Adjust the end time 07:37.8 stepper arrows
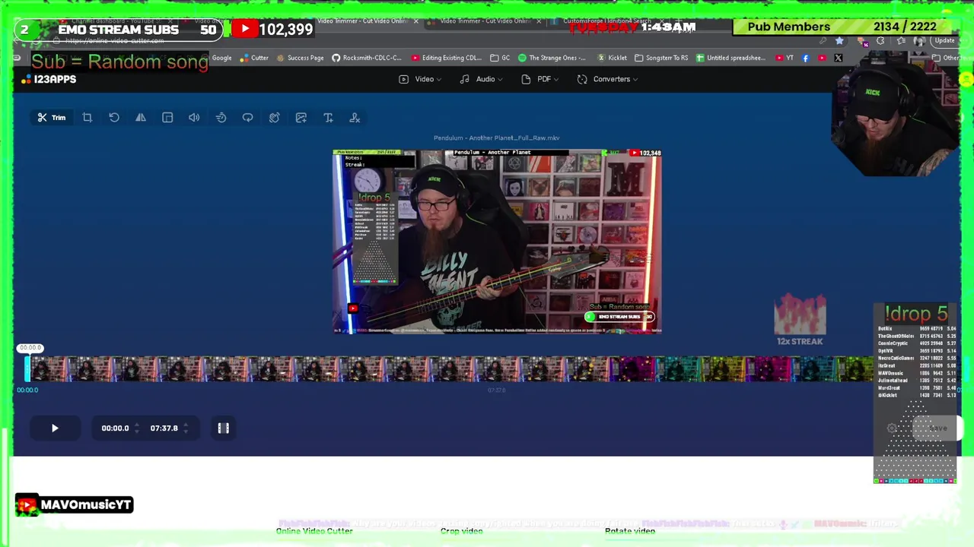Viewport: 974px width, 547px height. (x=185, y=428)
